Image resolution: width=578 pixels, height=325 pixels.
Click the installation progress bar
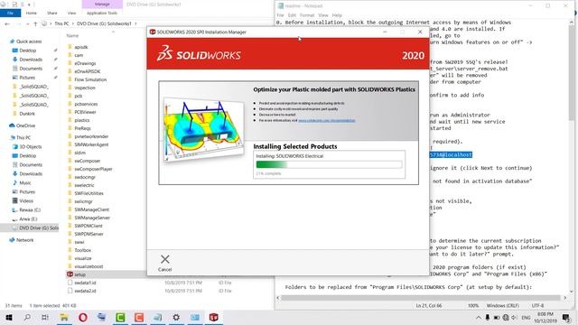point(329,164)
